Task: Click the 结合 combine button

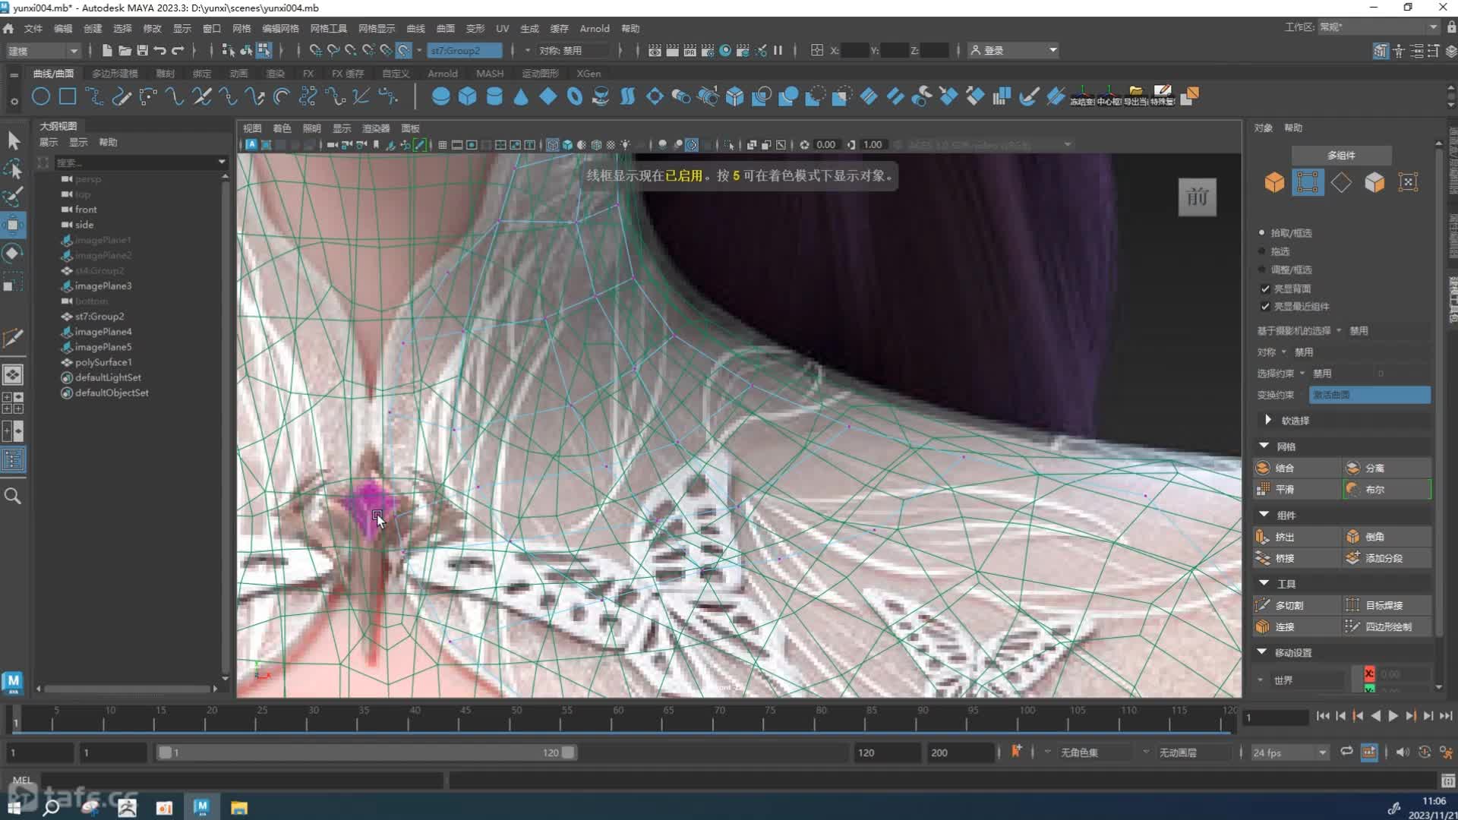Action: pyautogui.click(x=1296, y=468)
